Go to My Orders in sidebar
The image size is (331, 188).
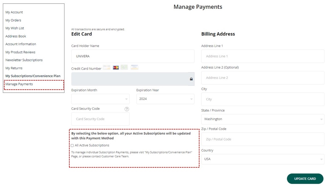click(13, 20)
